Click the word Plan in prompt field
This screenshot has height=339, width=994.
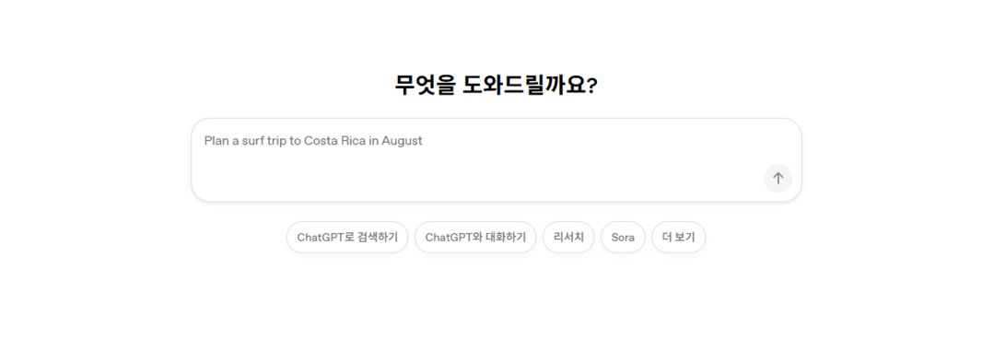click(216, 141)
